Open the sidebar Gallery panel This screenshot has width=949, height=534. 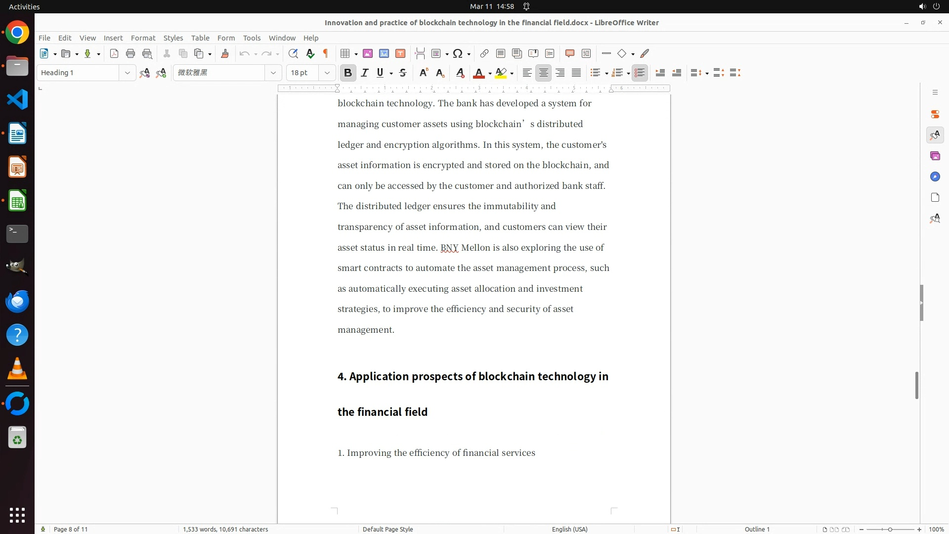935,156
